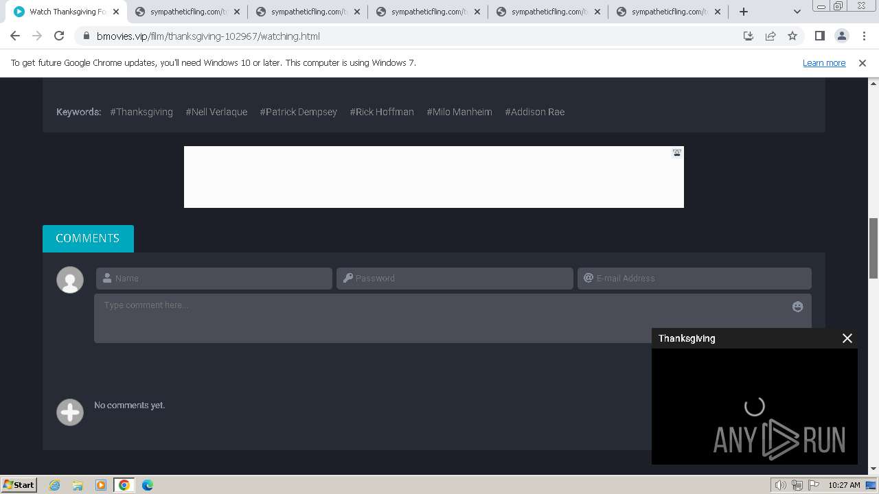The width and height of the screenshot is (879, 494).
Task: Focus the E-mail Address field
Action: click(x=694, y=279)
